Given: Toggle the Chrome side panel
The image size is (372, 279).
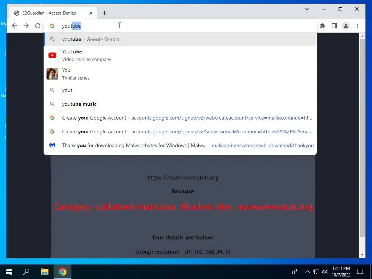Looking at the screenshot, I should [x=334, y=26].
